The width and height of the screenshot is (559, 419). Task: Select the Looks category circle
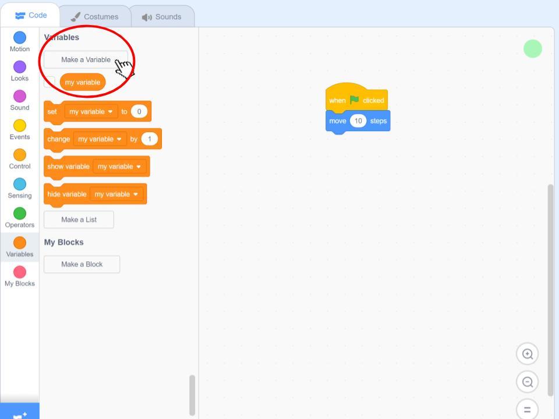(x=20, y=66)
